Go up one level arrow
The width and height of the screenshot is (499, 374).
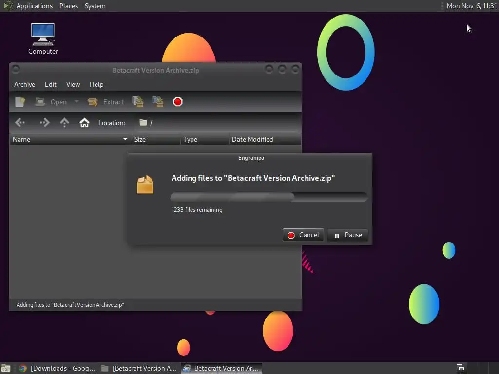click(x=64, y=122)
